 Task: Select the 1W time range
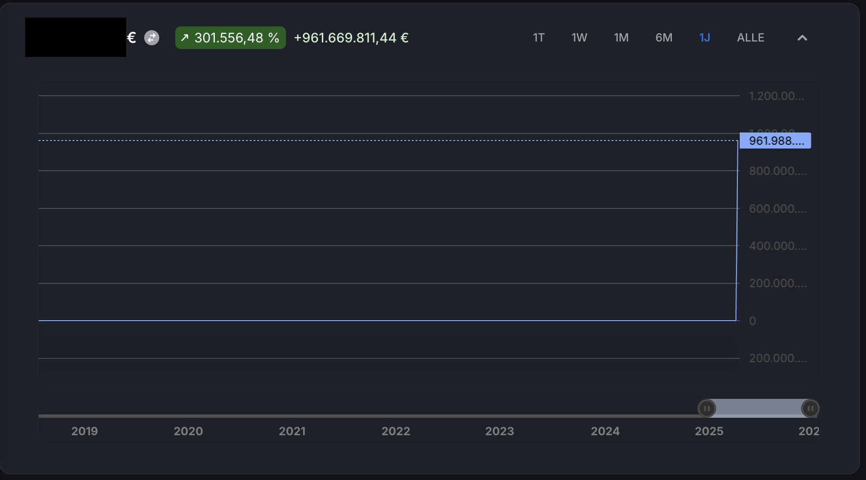click(579, 38)
